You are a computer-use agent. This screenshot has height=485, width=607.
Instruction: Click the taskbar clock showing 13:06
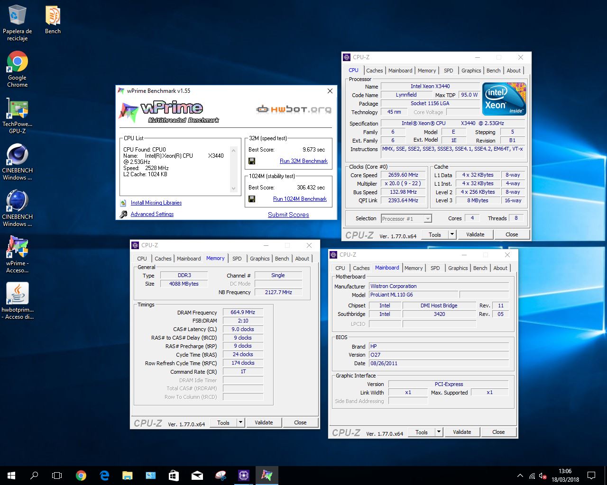tap(565, 476)
